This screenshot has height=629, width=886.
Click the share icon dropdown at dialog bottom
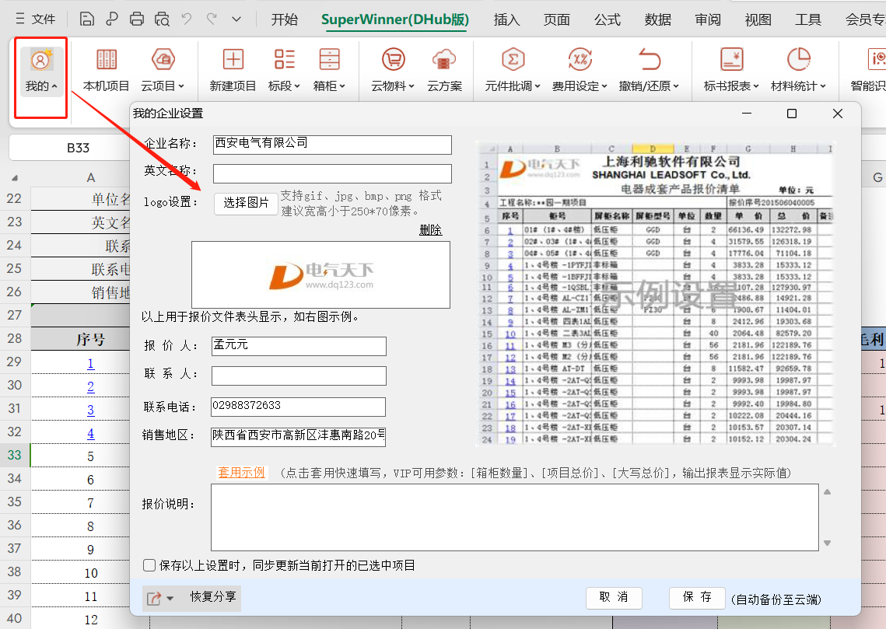tap(160, 599)
